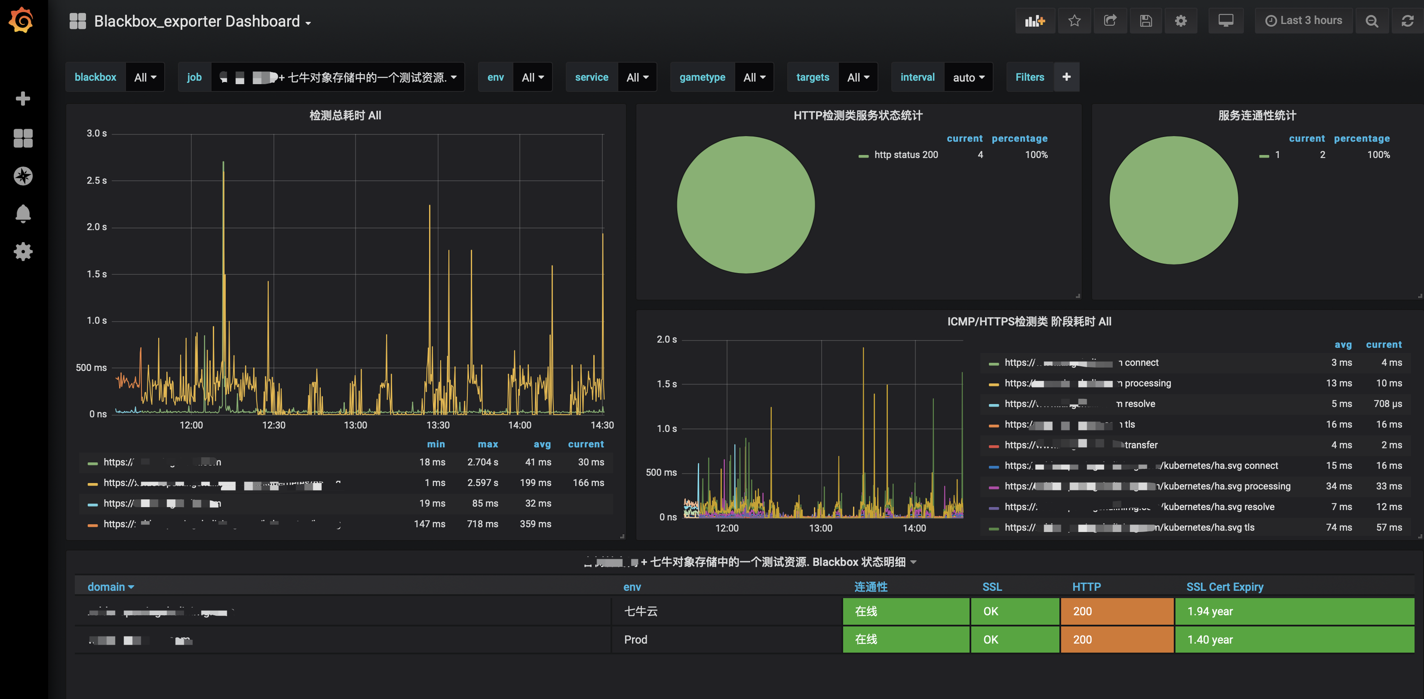Add a filter with the plus button
Image resolution: width=1424 pixels, height=699 pixels.
[x=1066, y=77]
